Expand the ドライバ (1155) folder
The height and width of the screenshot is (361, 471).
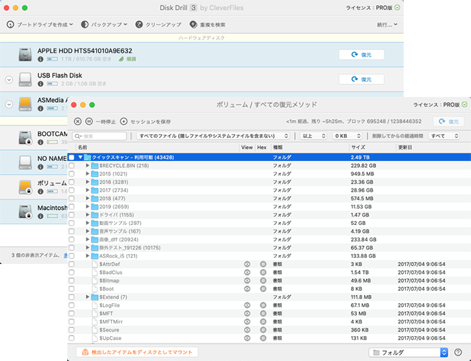click(87, 215)
